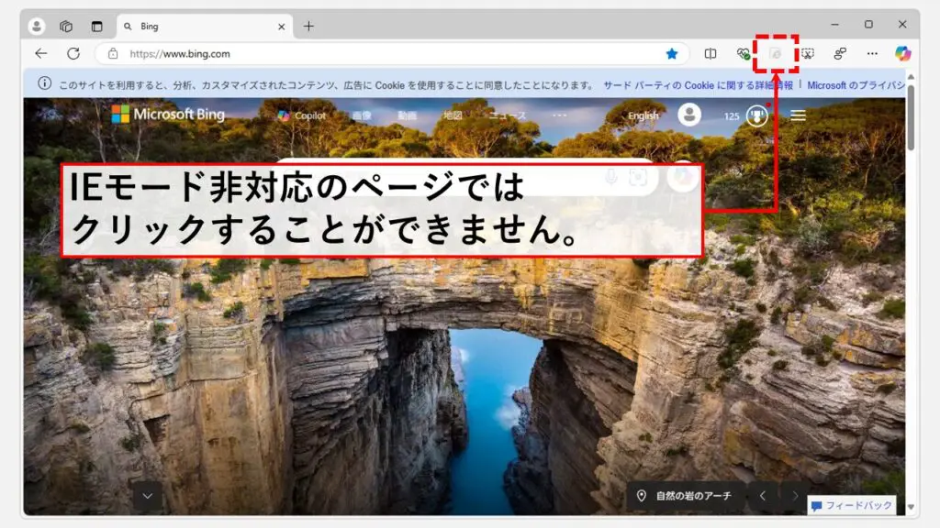Click the Microsoft Bing logo
Screen dimensions: 940x528
coord(169,115)
